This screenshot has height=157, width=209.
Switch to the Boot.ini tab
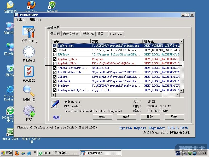click(116, 34)
